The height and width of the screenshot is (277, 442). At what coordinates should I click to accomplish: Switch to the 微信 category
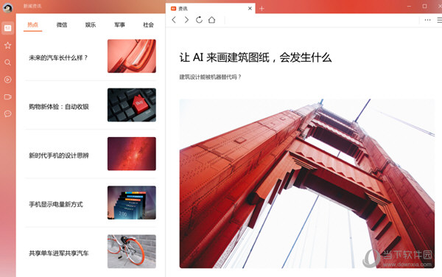point(62,25)
